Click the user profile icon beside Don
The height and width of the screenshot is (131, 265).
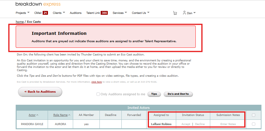click(184, 13)
